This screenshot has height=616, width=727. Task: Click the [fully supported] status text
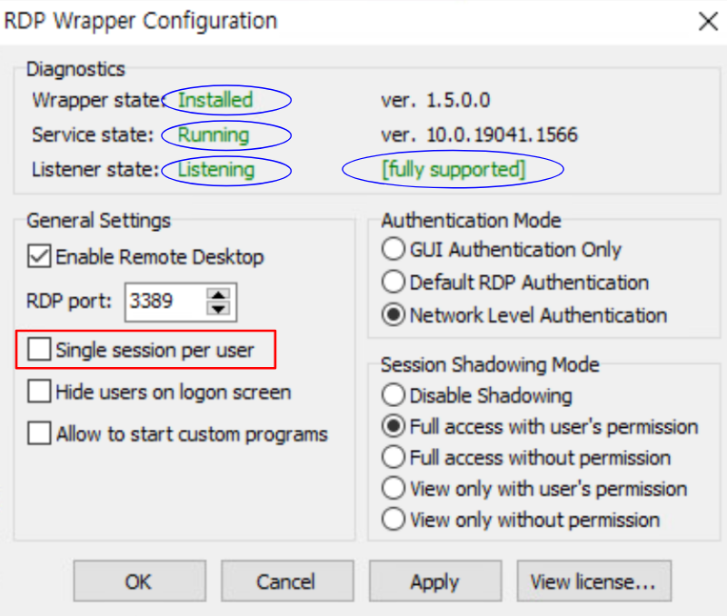453,170
